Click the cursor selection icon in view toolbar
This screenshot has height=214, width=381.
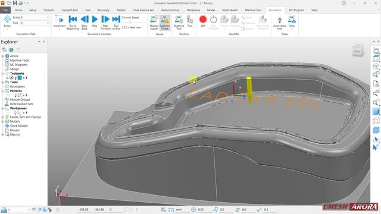coord(376,140)
